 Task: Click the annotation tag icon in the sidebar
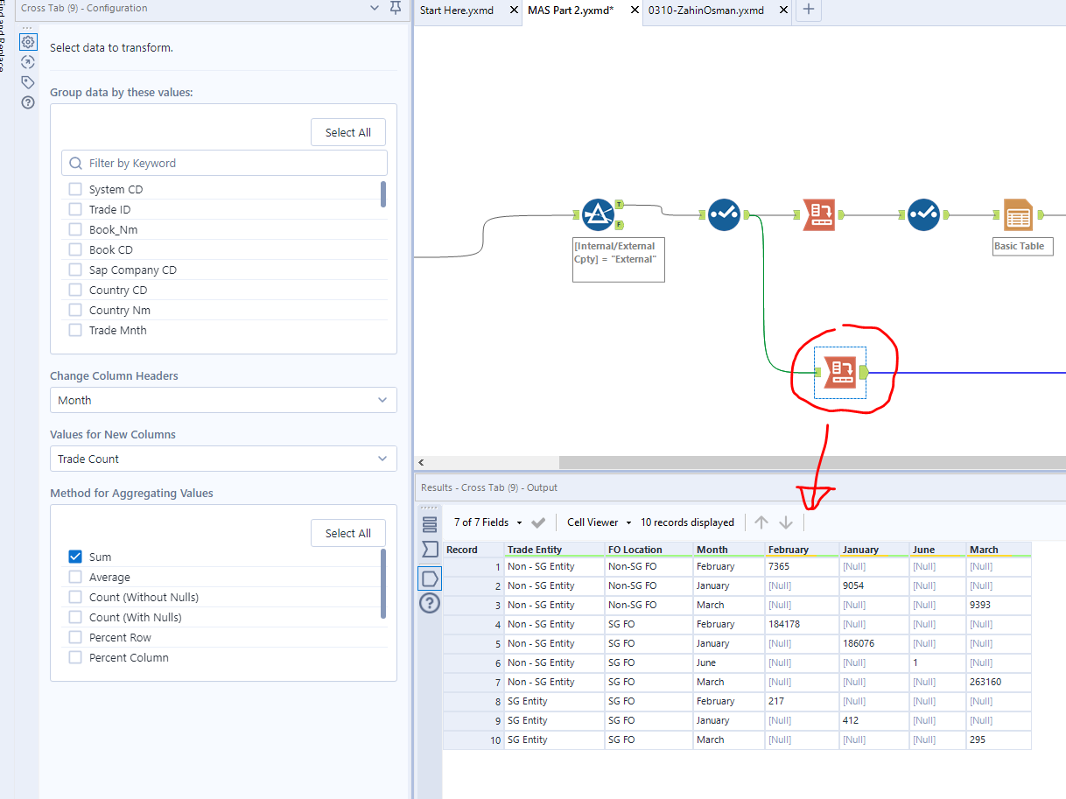tap(27, 81)
